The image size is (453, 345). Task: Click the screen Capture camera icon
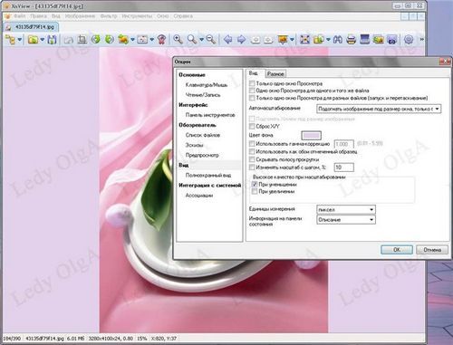[x=392, y=39]
